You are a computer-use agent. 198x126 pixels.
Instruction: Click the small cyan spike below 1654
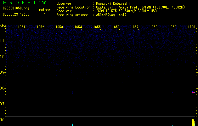tap(72, 125)
